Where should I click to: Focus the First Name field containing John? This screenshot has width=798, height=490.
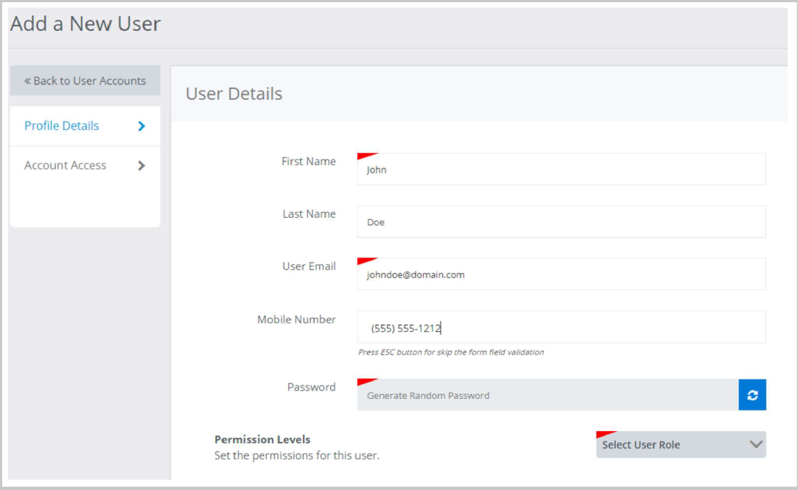click(x=561, y=170)
